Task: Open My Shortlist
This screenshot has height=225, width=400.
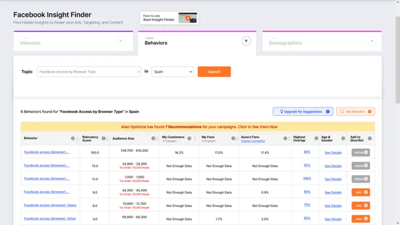Action: (x=356, y=111)
